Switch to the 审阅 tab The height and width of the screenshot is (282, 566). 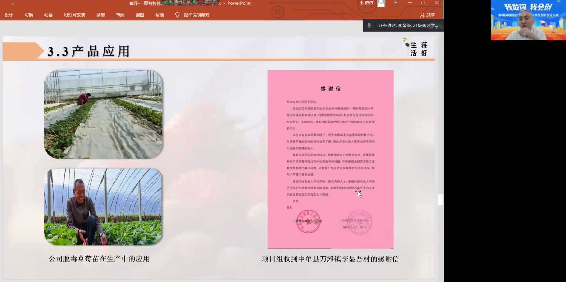120,15
